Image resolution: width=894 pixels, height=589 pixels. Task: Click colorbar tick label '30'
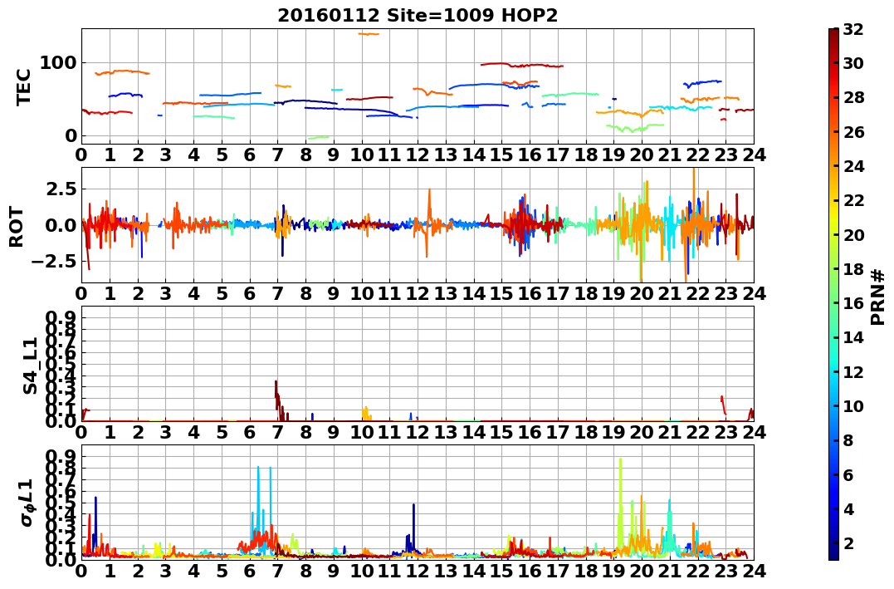point(853,63)
